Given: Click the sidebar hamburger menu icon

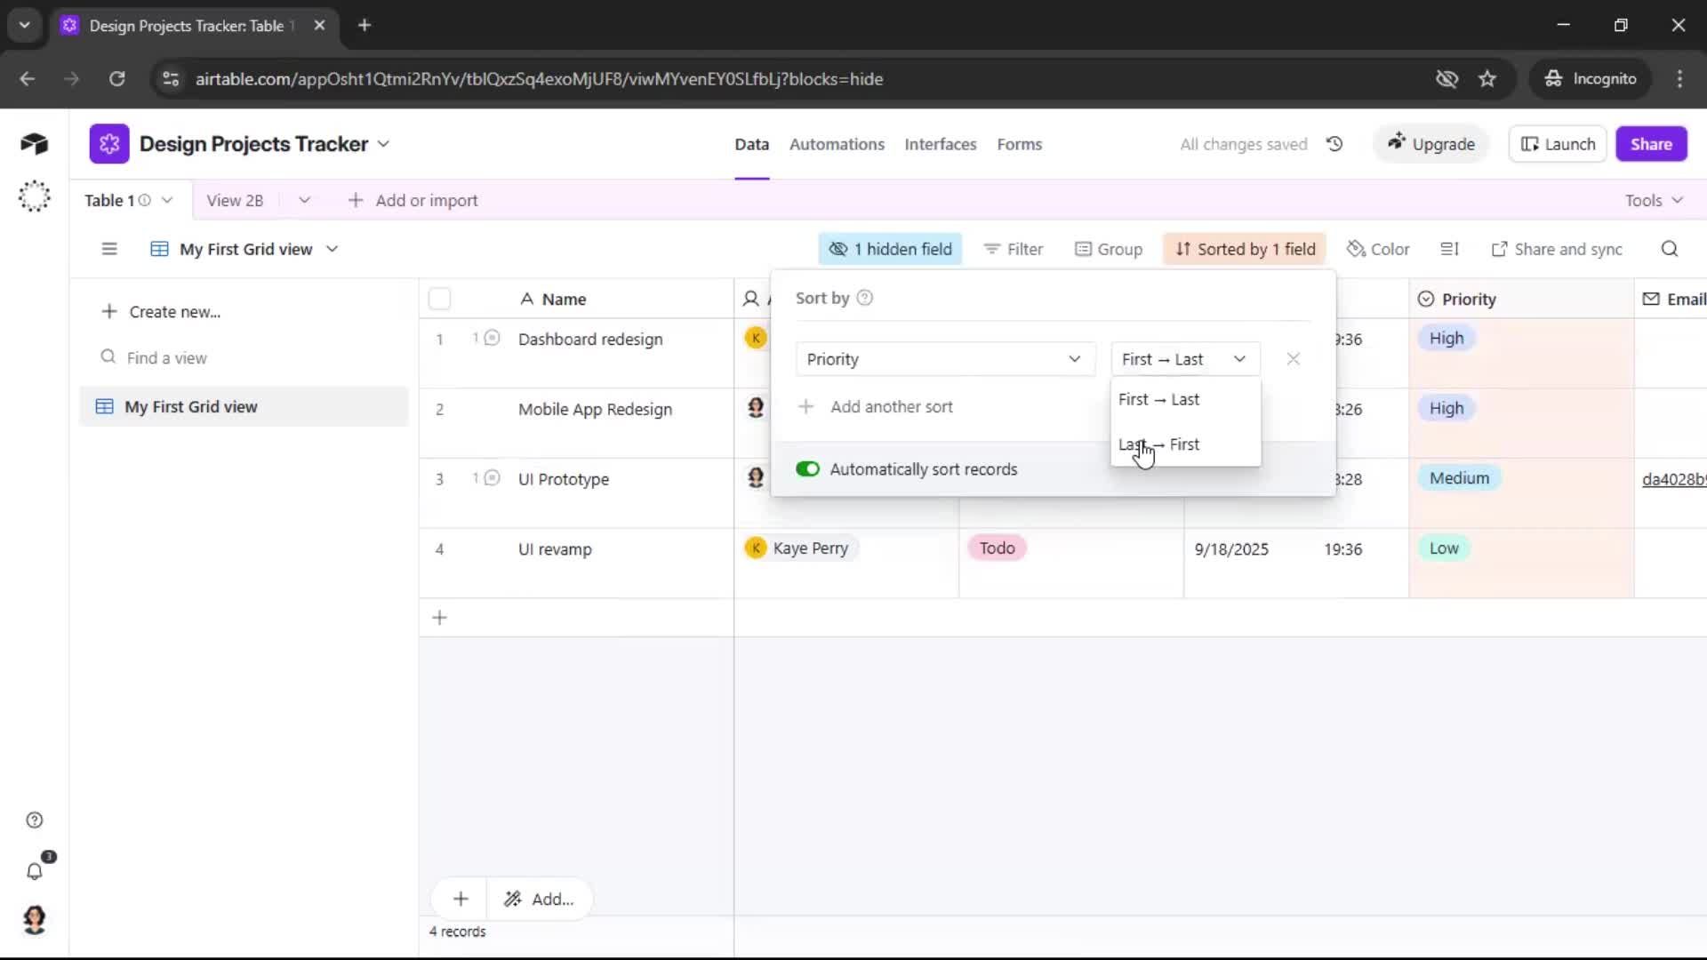Looking at the screenshot, I should click(109, 249).
